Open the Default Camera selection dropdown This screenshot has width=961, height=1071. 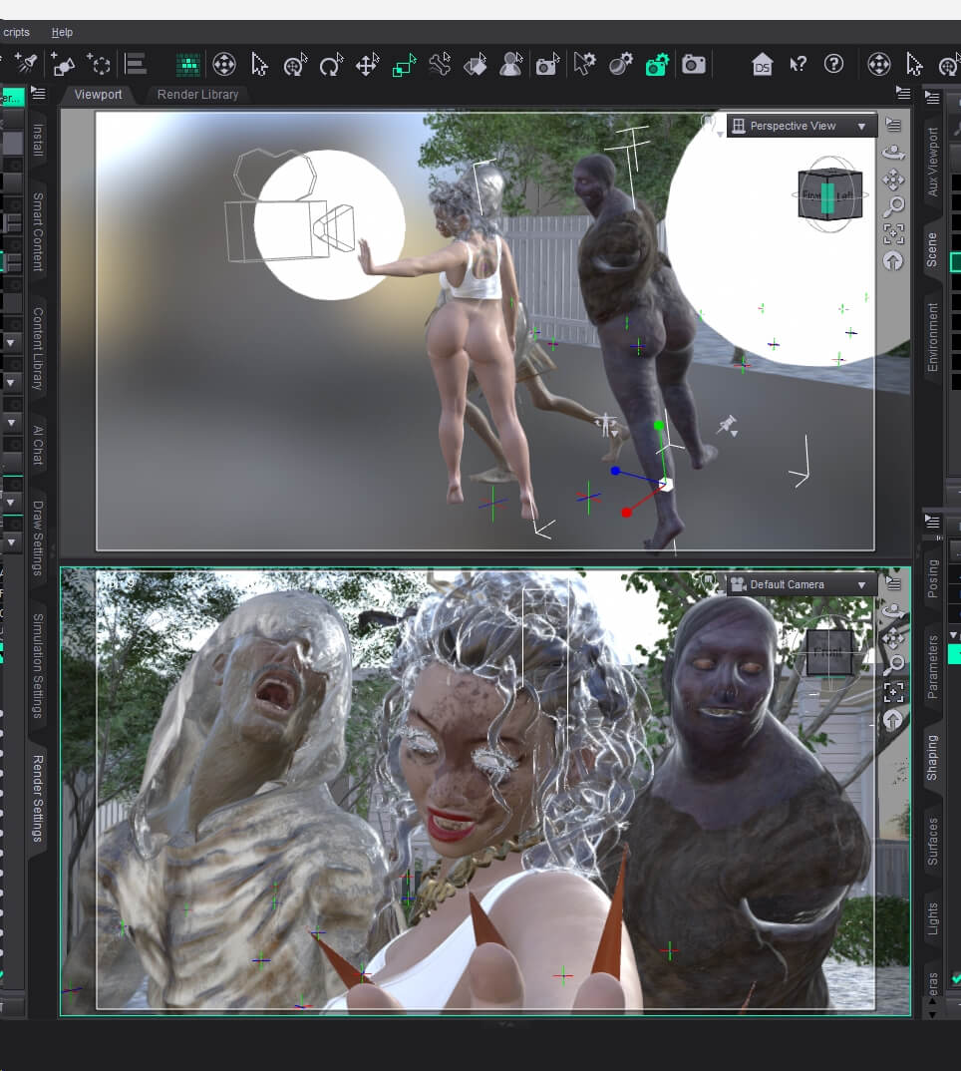click(x=802, y=584)
